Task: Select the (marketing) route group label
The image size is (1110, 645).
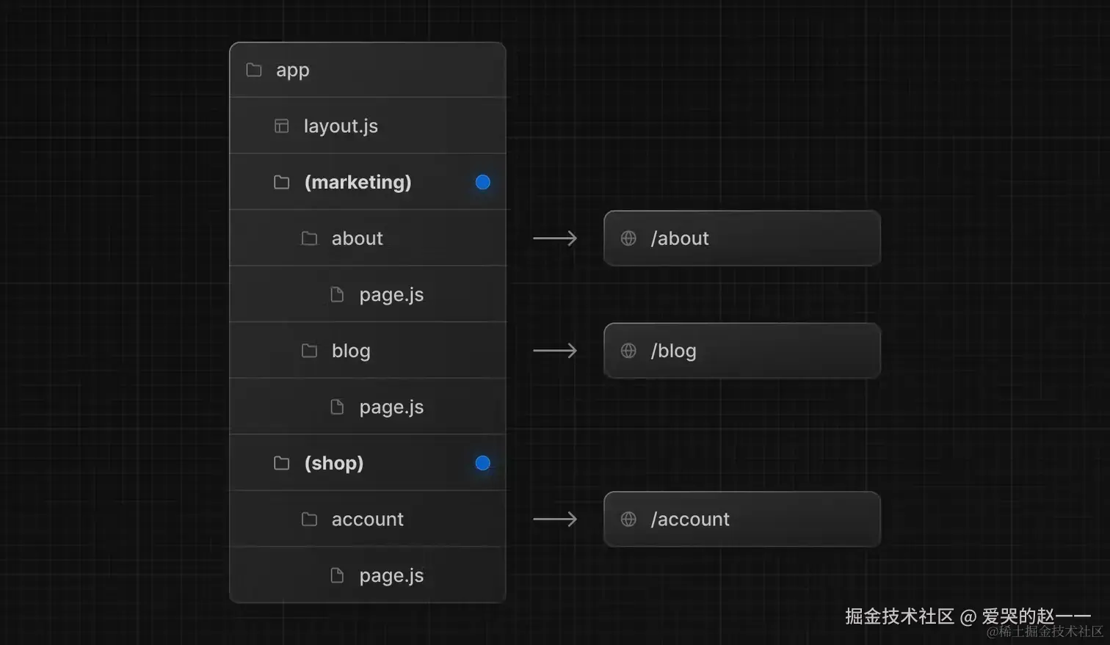Action: coord(358,182)
